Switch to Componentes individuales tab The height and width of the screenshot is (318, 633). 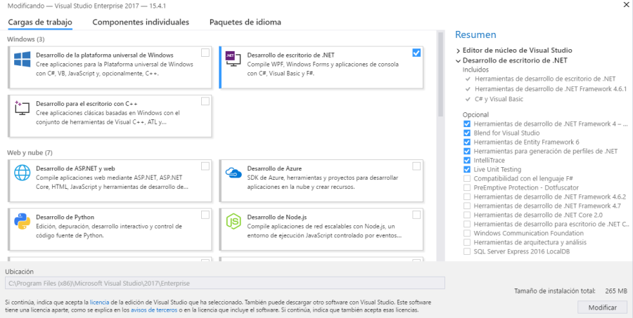click(x=141, y=22)
